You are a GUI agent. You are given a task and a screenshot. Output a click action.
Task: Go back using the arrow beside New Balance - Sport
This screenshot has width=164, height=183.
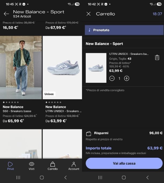point(6,14)
